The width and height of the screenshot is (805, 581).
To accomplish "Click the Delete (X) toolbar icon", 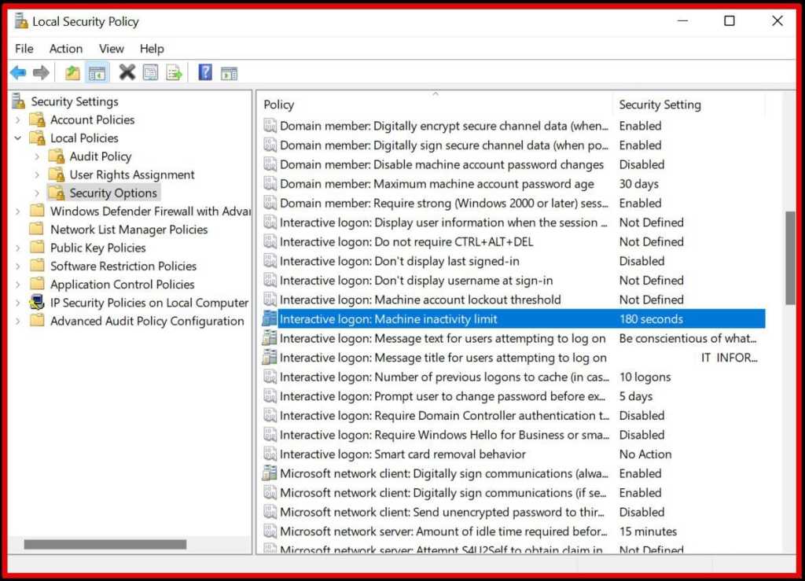I will pyautogui.click(x=127, y=73).
